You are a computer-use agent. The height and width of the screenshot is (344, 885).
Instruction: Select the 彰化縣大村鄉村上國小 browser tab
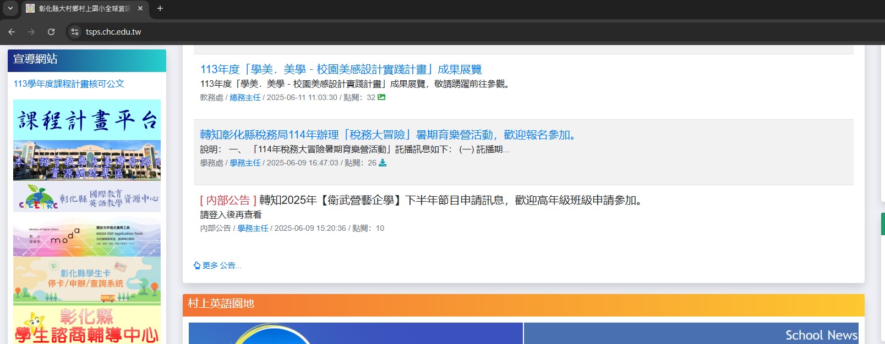tap(84, 8)
